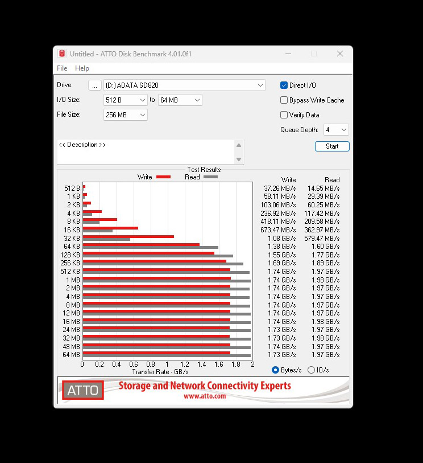Close the ATTO Disk Benchmark window
The image size is (423, 463).
pyautogui.click(x=339, y=54)
